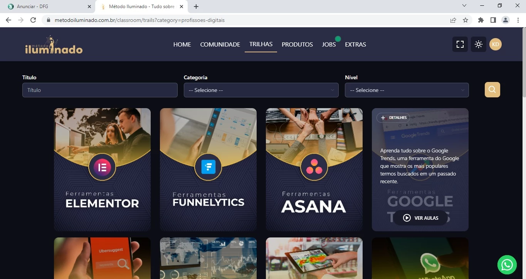Open browser side panel icon
Viewport: 526px width, 279px height.
[x=493, y=20]
